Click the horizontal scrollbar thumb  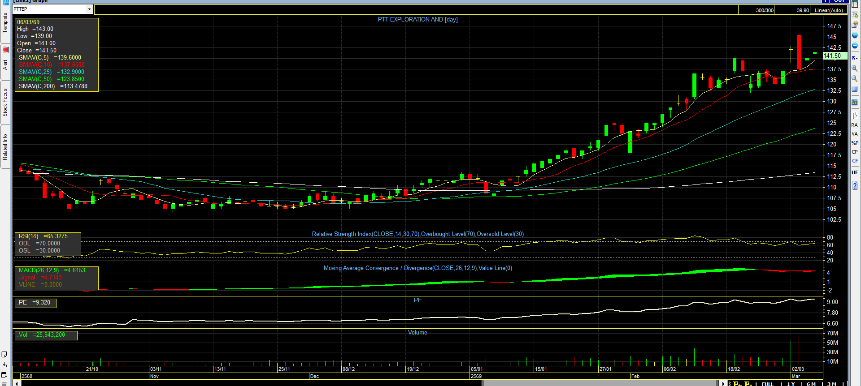pyautogui.click(x=600, y=383)
